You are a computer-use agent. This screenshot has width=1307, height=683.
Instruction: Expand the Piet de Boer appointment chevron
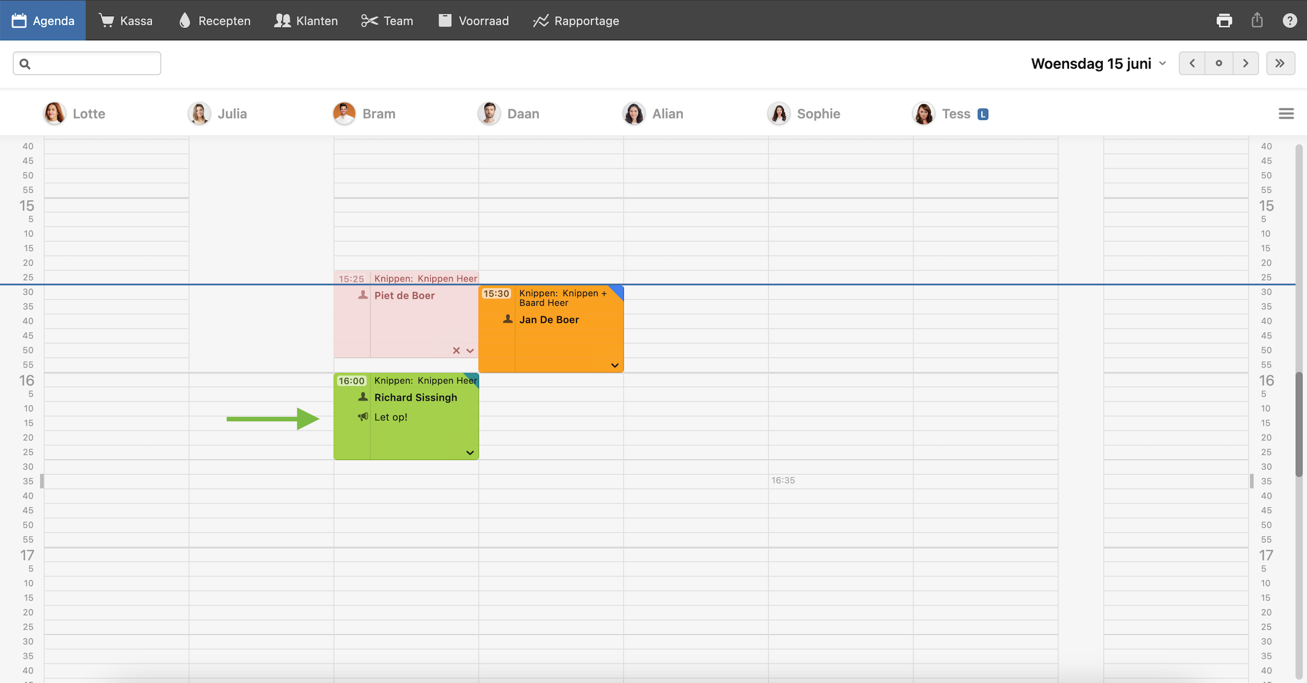pyautogui.click(x=470, y=351)
